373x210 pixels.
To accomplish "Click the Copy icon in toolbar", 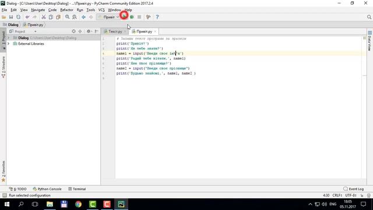I will (x=51, y=17).
